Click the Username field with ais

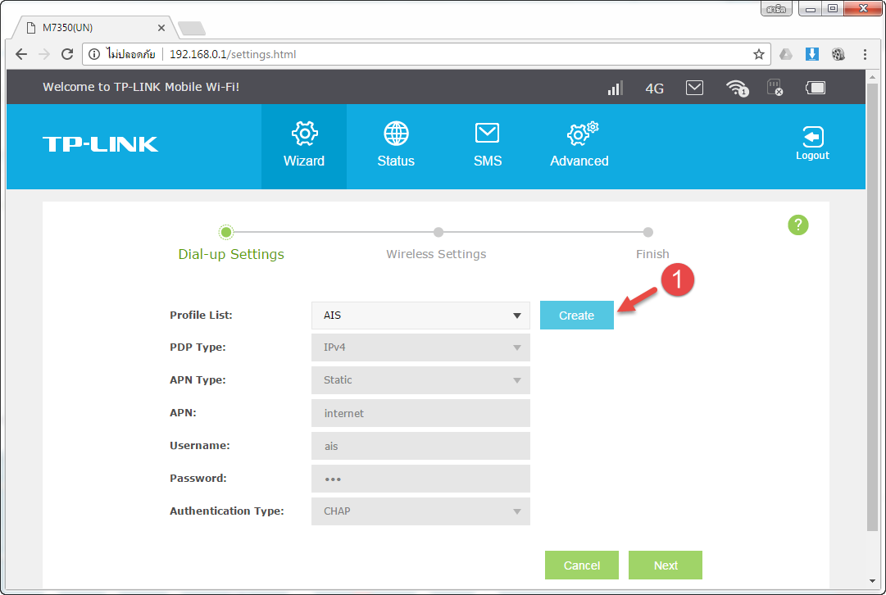tap(420, 446)
